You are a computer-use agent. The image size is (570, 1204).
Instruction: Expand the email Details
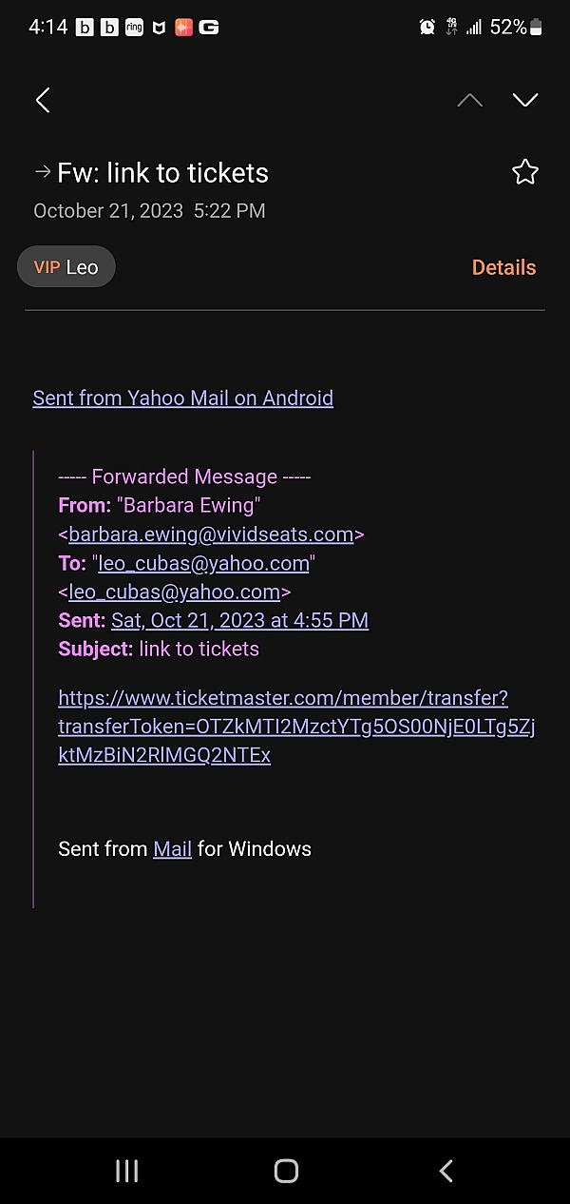503,267
